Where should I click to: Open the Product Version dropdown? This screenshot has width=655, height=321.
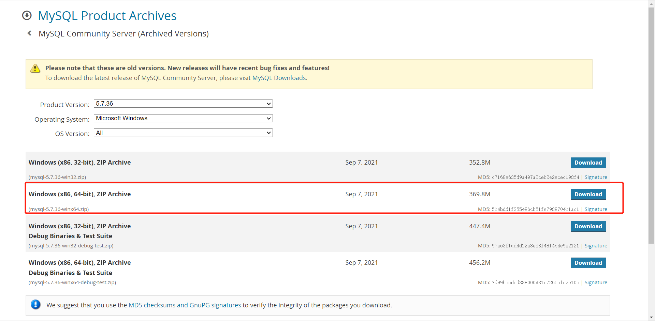(x=183, y=104)
